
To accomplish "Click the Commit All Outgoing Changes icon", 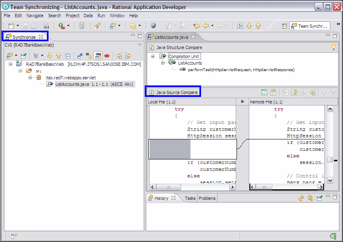I will tap(128, 56).
